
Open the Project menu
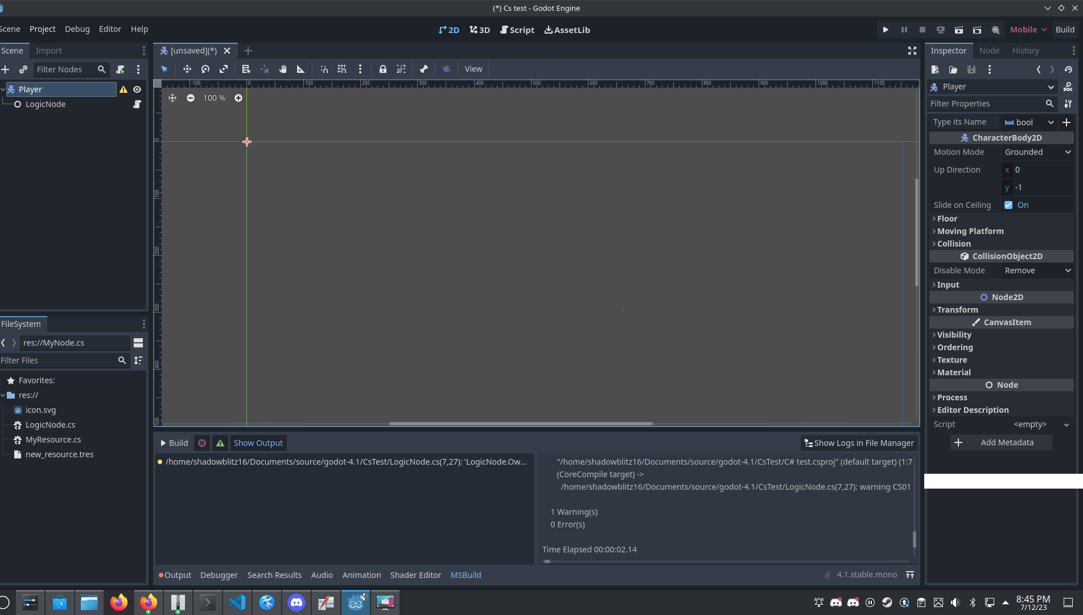42,29
